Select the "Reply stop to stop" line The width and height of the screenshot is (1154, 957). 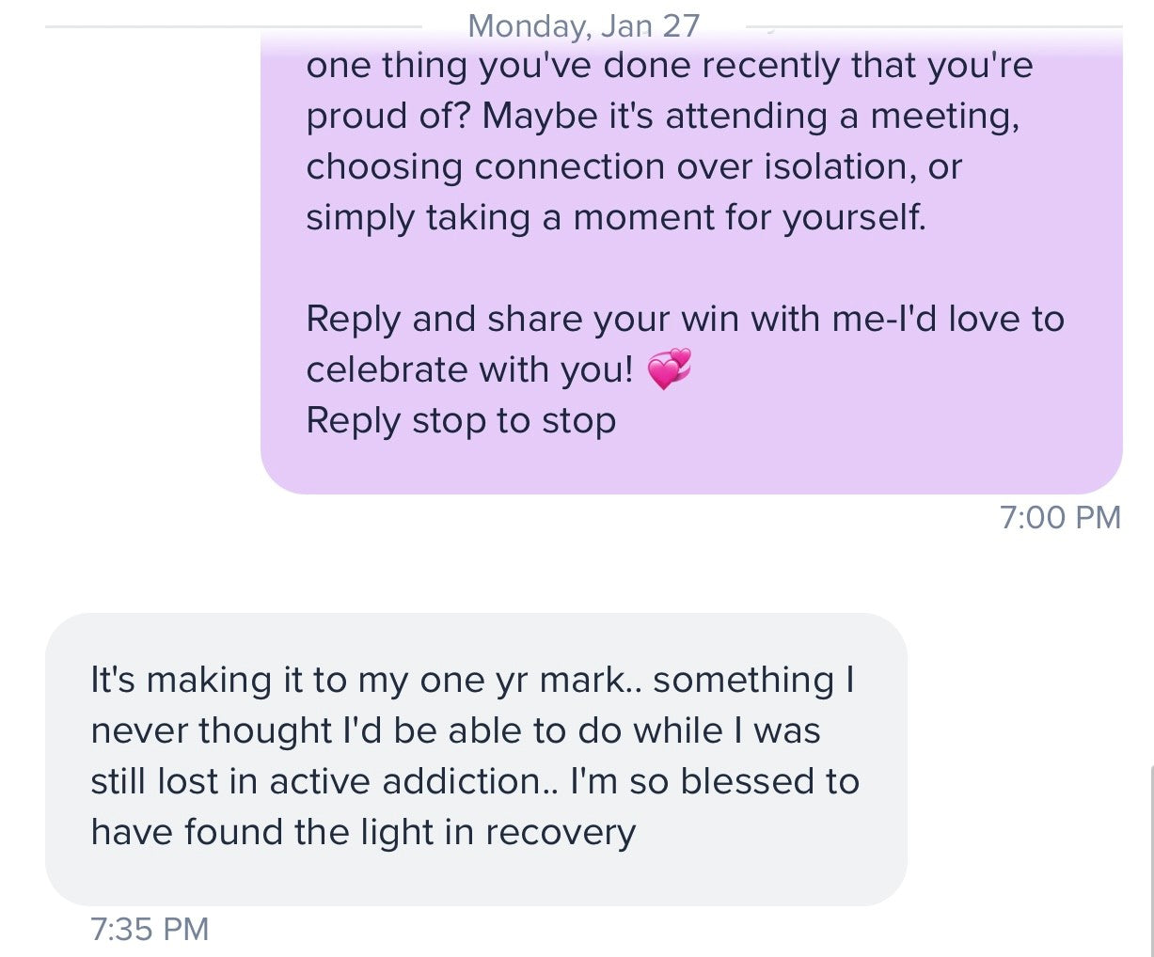coord(461,420)
